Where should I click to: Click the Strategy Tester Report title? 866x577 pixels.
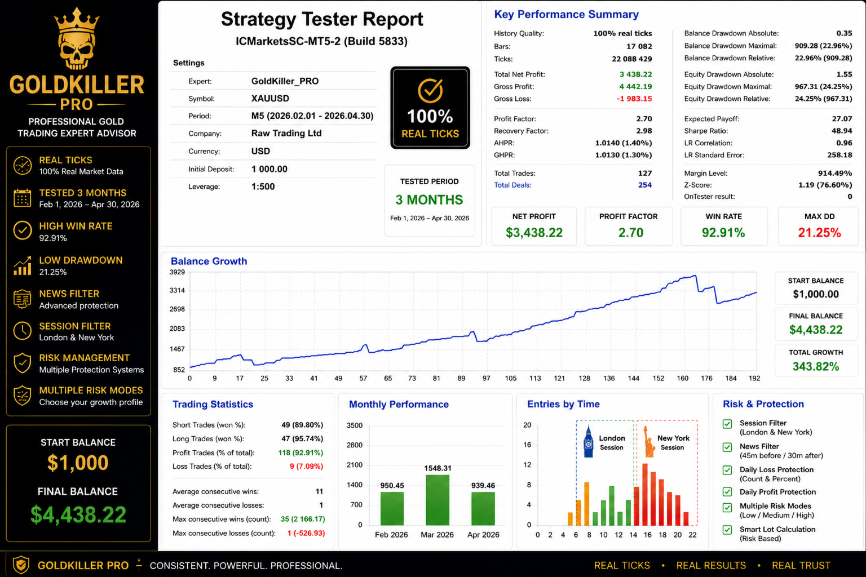coord(322,19)
